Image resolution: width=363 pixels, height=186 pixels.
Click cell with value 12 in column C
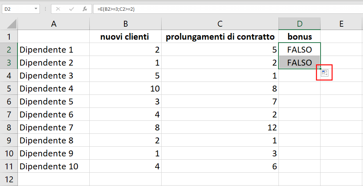220,127
